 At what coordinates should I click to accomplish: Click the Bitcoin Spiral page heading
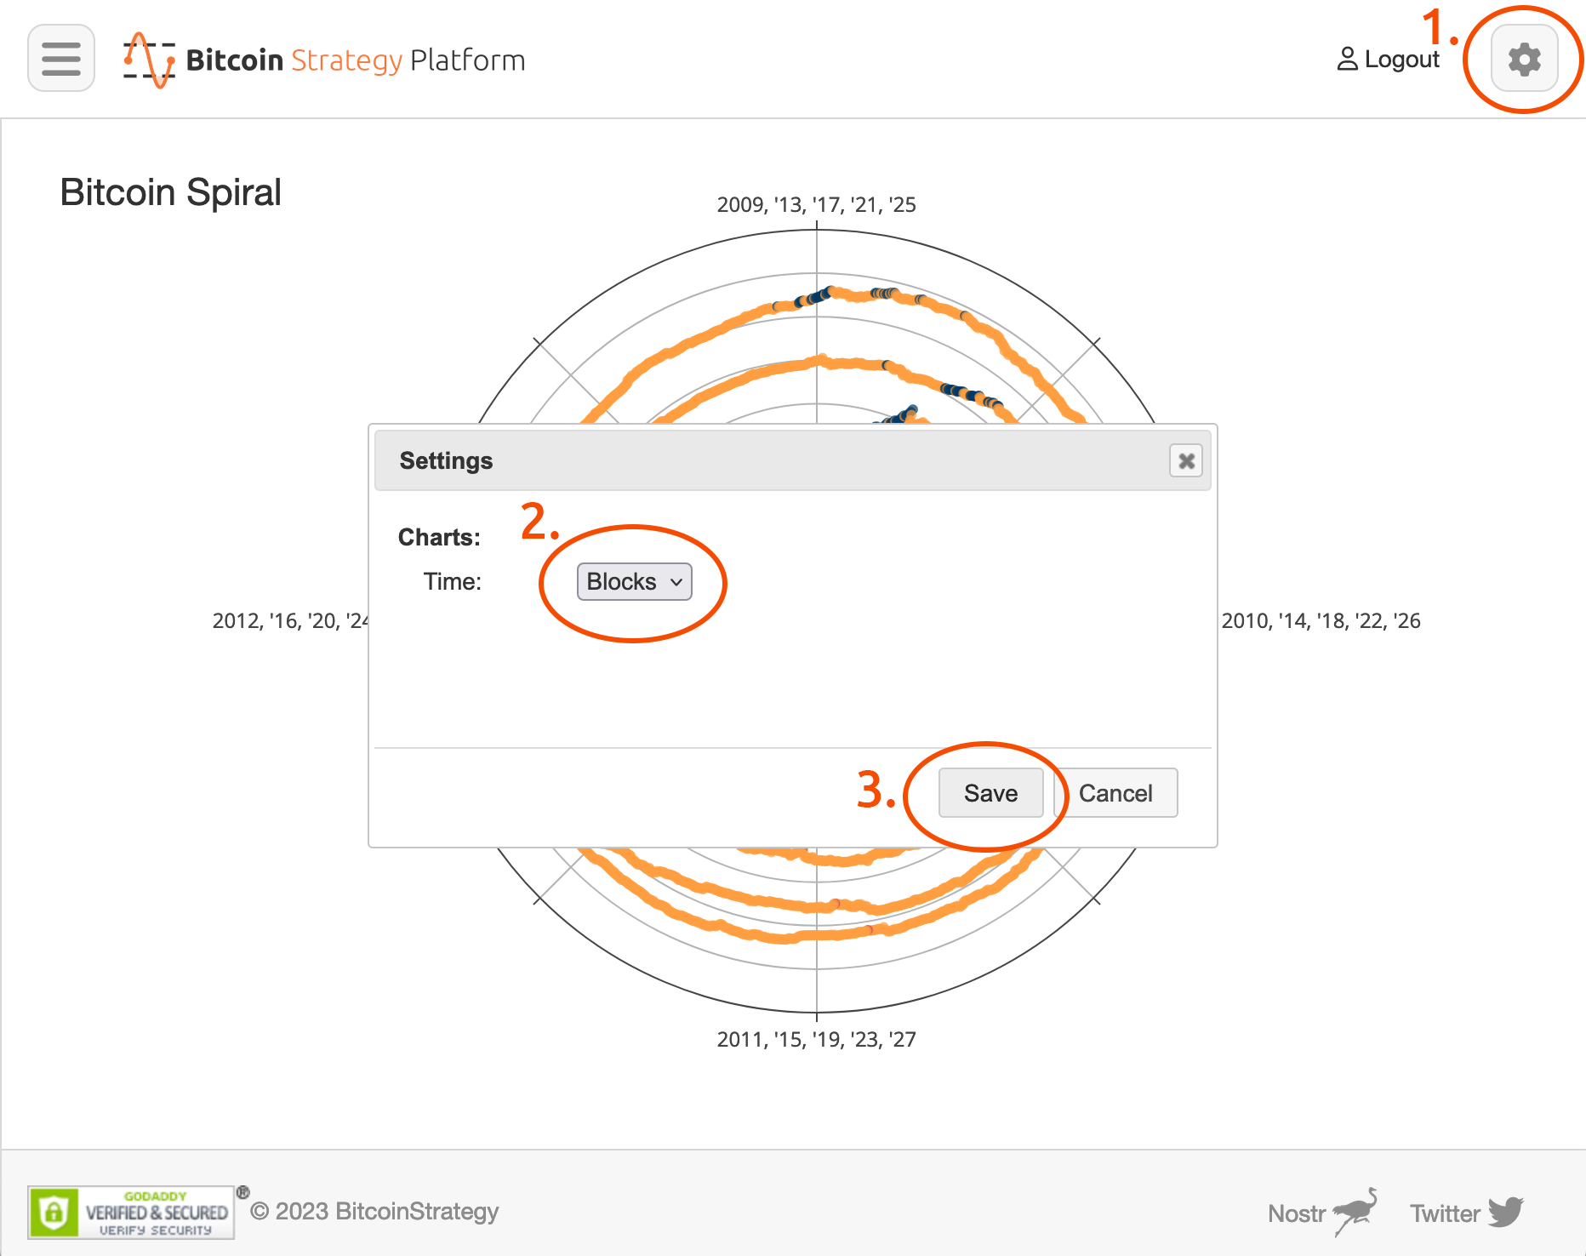[170, 192]
